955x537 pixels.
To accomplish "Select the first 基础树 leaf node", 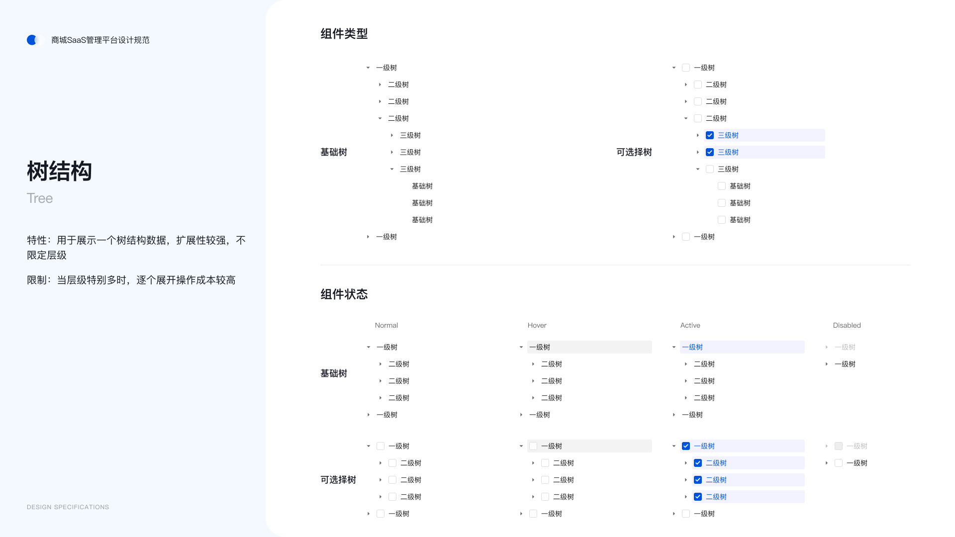I will (x=422, y=186).
